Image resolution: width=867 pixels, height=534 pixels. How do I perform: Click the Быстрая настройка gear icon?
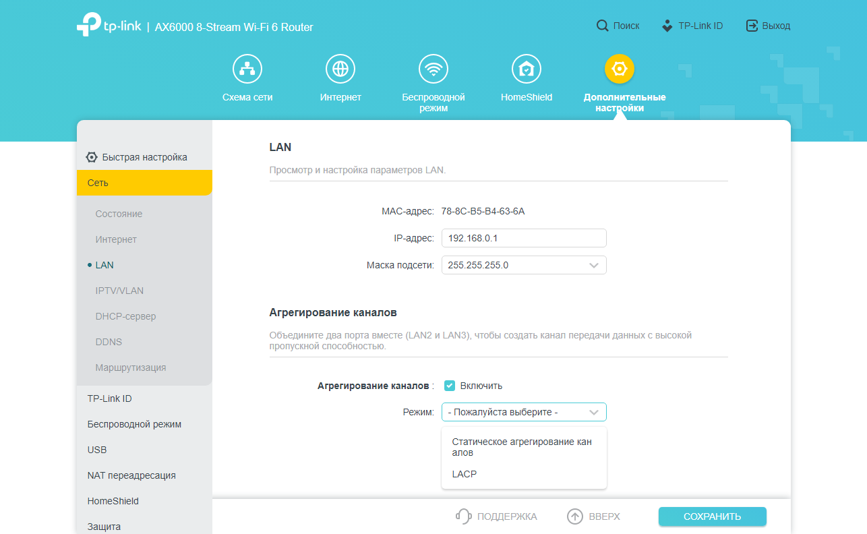coord(92,157)
